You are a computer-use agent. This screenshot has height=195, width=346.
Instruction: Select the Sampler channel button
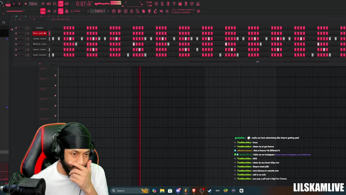pos(39,28)
